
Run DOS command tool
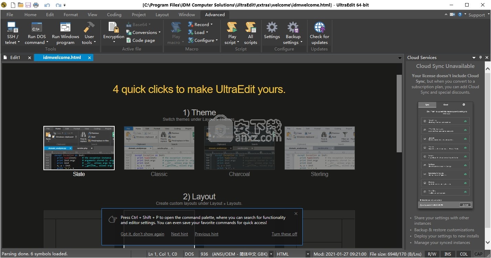37,33
